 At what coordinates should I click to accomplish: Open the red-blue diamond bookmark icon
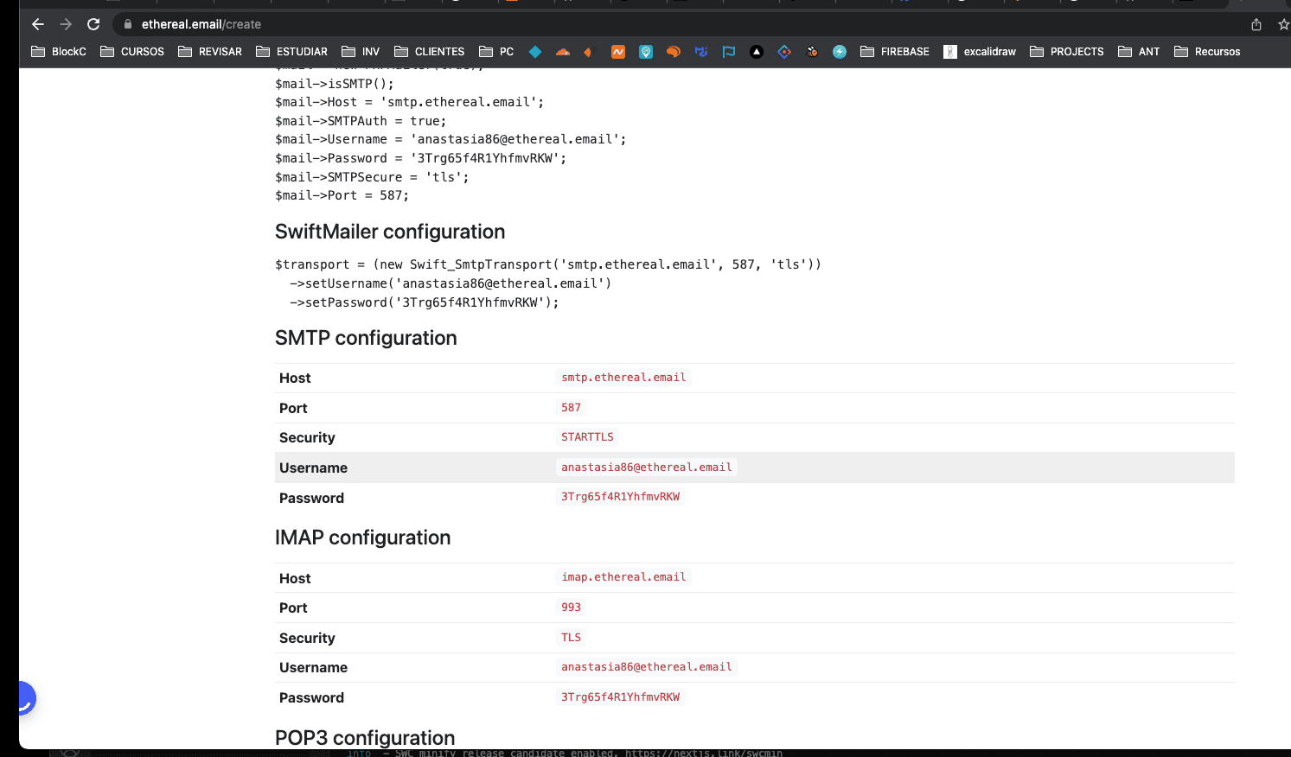click(784, 52)
